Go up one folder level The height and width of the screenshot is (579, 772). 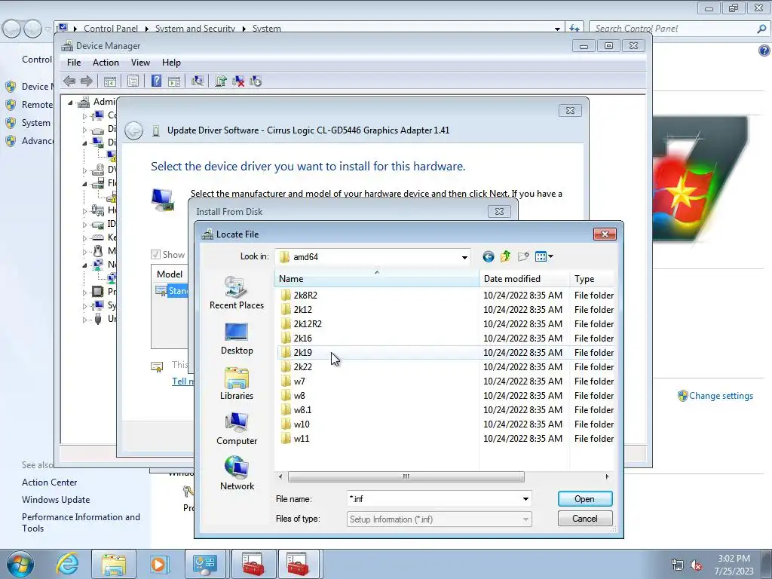(505, 256)
